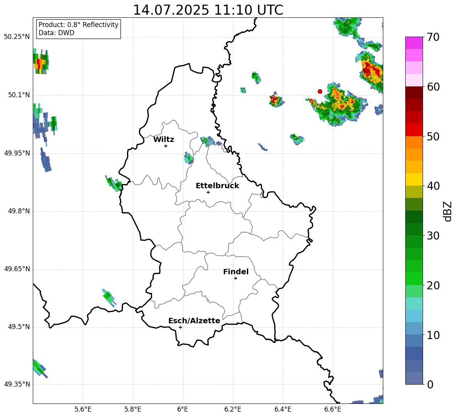457x417 pixels.
Task: Click the Esch/Alzette city label
Action: point(194,321)
